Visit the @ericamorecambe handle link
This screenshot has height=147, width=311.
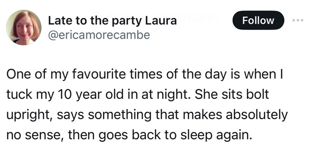click(x=99, y=35)
